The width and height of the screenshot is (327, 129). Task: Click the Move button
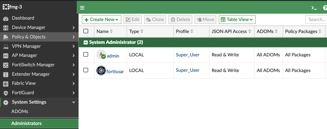[205, 20]
